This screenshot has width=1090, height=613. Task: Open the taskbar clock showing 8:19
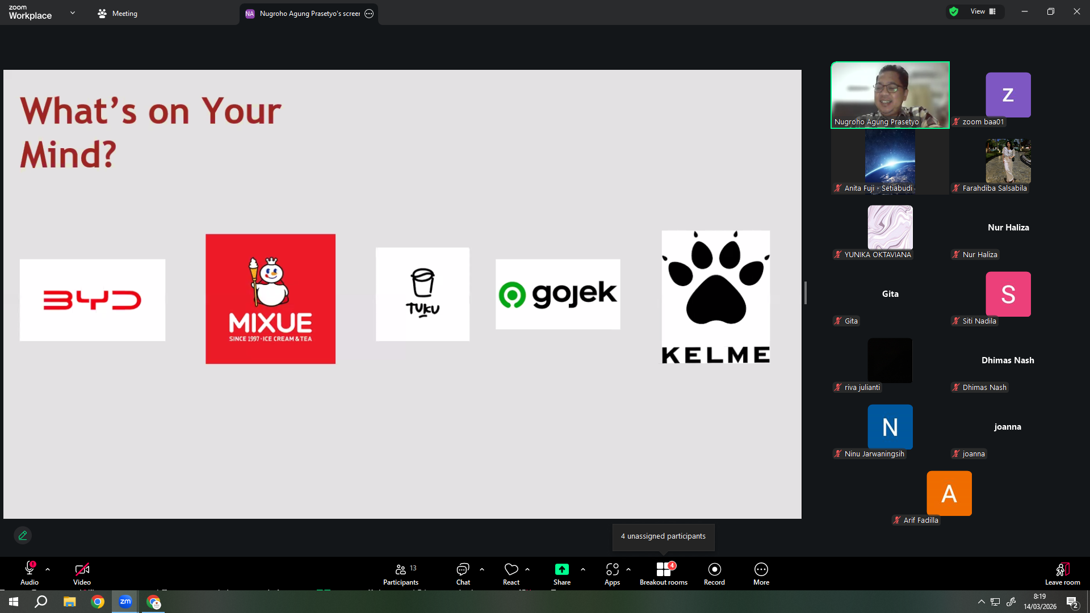point(1040,602)
